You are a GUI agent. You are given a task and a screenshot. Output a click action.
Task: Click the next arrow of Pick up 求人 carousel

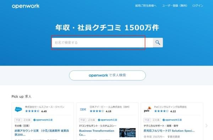(207, 125)
